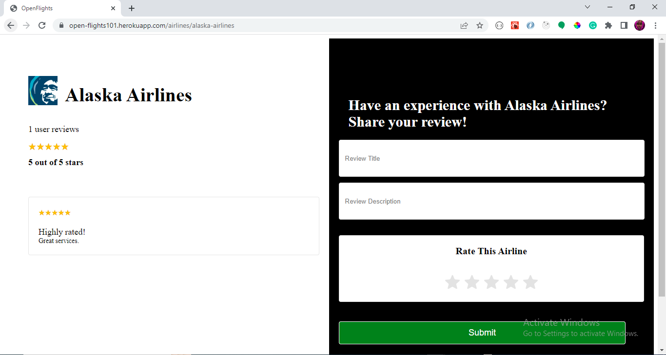
Task: Click the blue circular extension icon
Action: click(x=530, y=25)
